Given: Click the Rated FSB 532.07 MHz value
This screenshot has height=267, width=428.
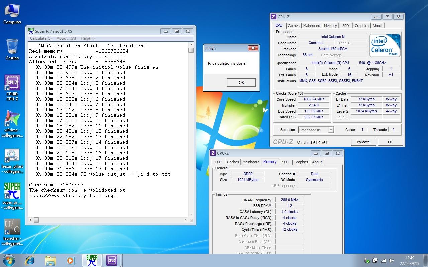Looking at the screenshot, I should coord(314,117).
